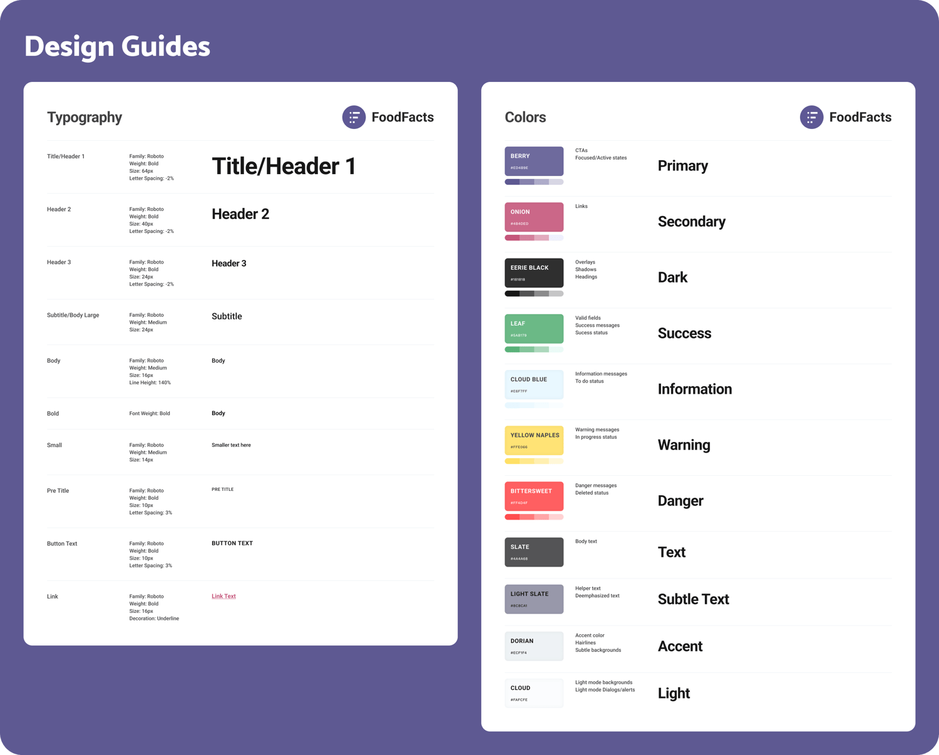Click the Warning color role heading
Image resolution: width=939 pixels, height=755 pixels.
(x=684, y=445)
